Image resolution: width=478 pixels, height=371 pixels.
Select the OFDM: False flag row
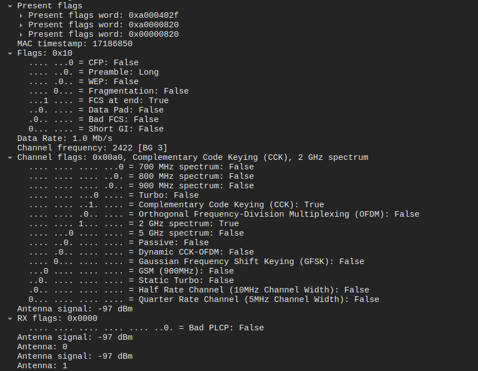click(x=224, y=214)
